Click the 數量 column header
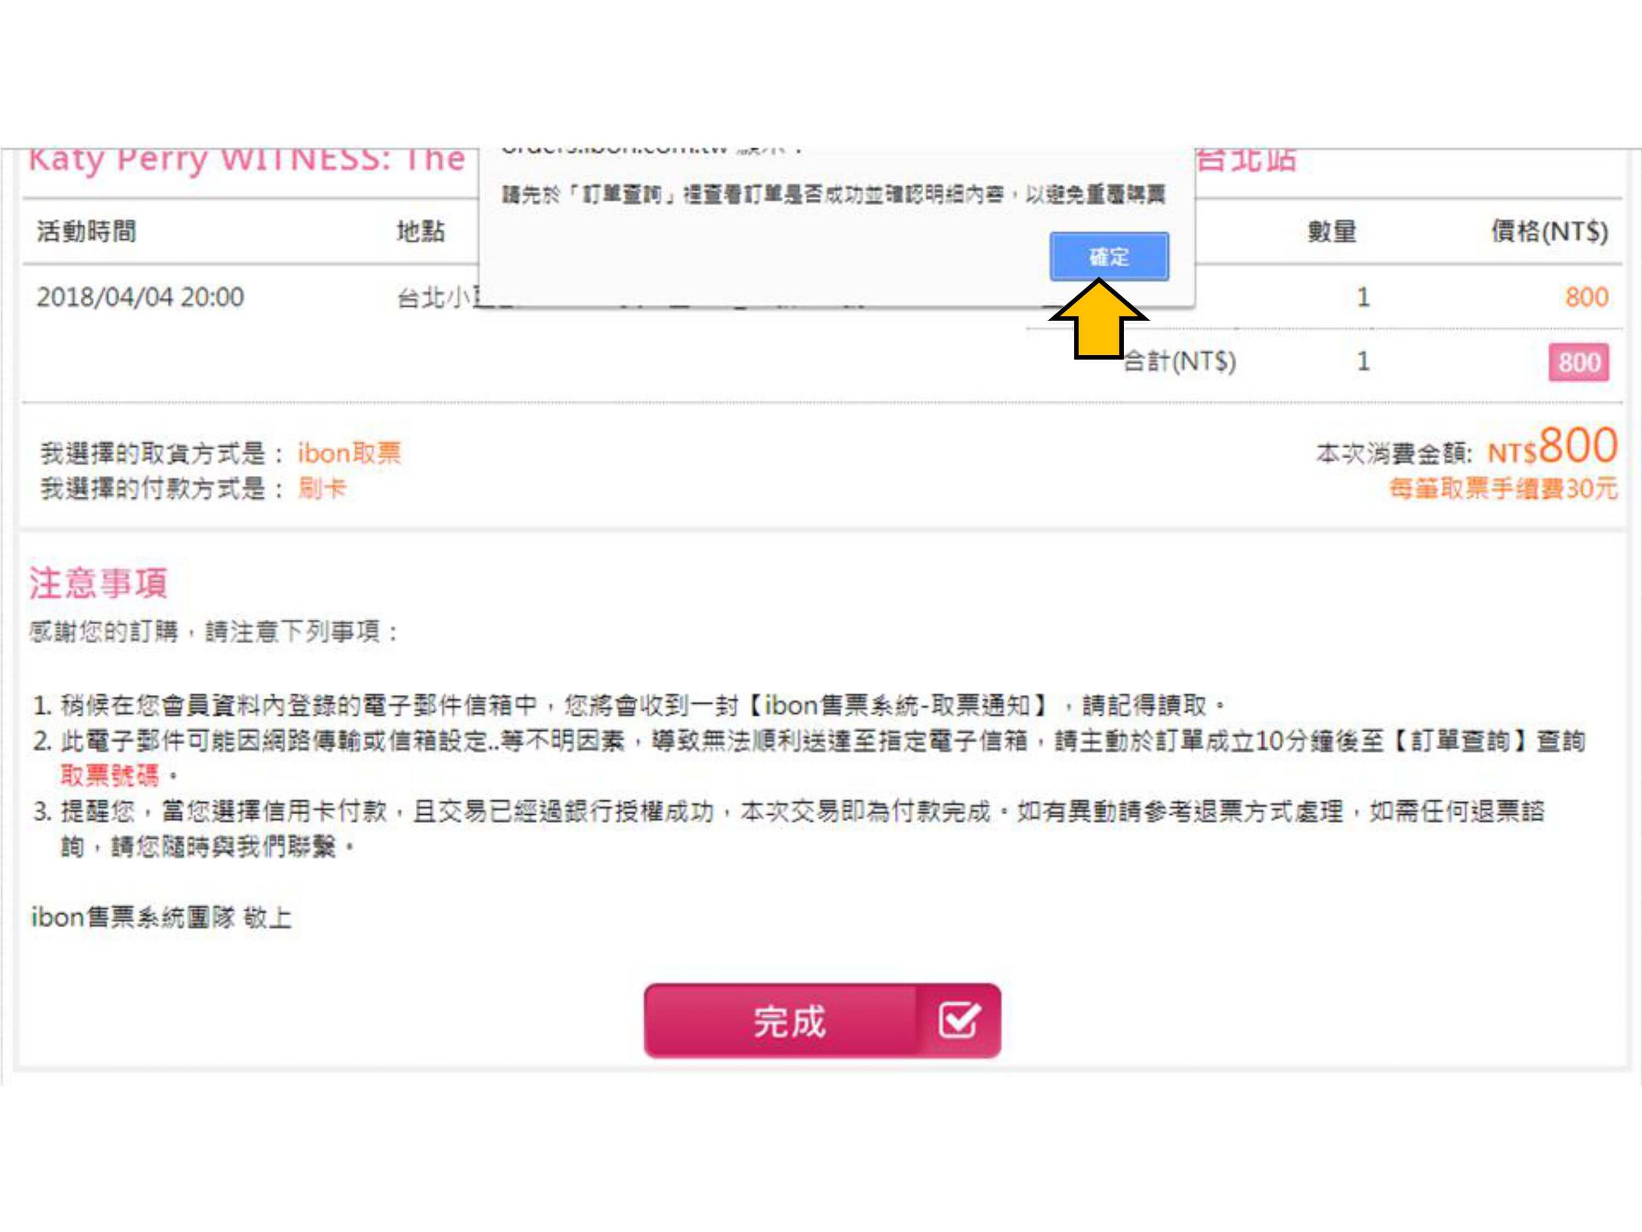1642x1232 pixels. click(x=1332, y=231)
